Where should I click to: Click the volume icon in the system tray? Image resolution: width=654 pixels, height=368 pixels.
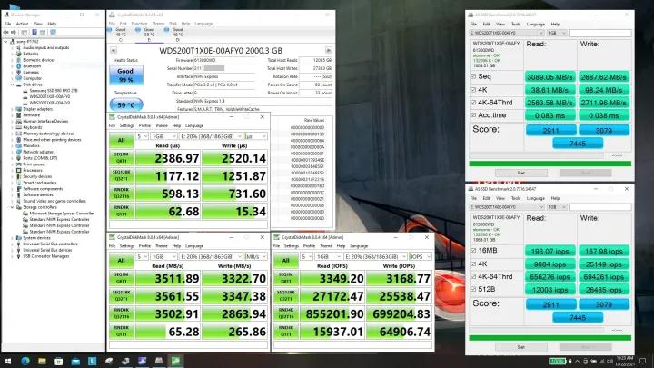(x=609, y=362)
